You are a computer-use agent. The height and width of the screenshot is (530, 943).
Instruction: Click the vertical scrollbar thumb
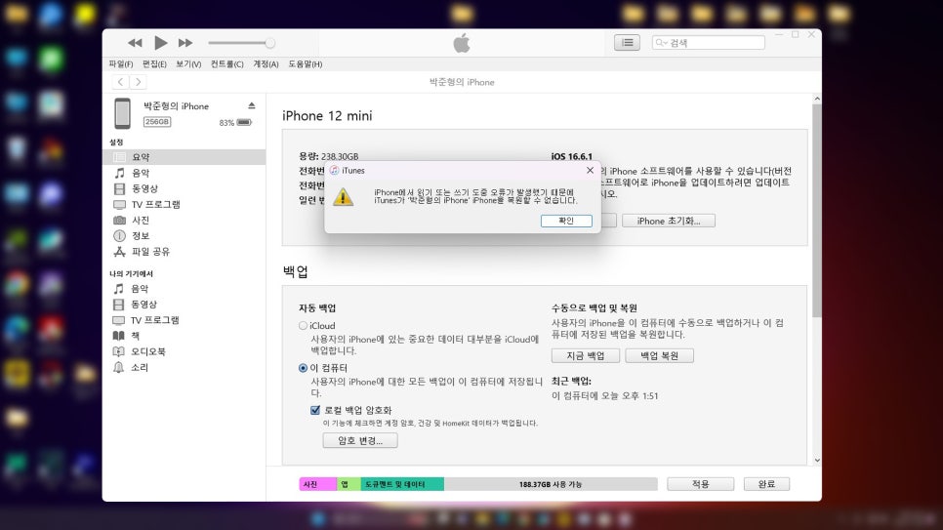click(817, 211)
